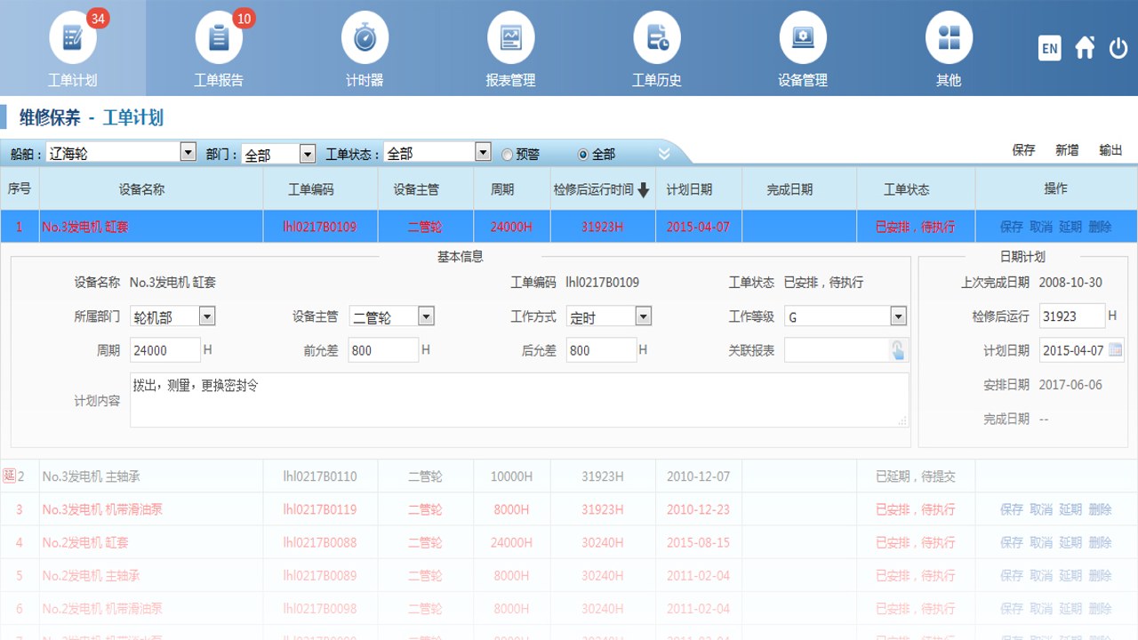The width and height of the screenshot is (1138, 640).
Task: Open calendar picker next to 计划日期
Action: [x=1116, y=349]
